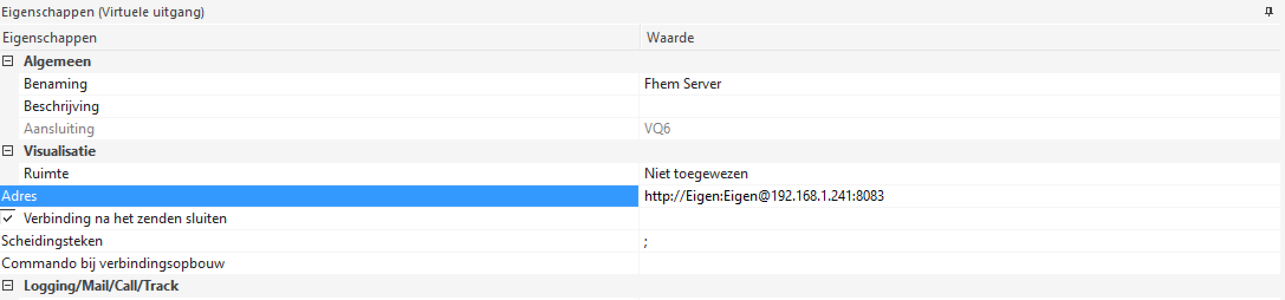Click the pin icon of properties panel
This screenshot has height=300, width=1285.
click(x=1268, y=12)
